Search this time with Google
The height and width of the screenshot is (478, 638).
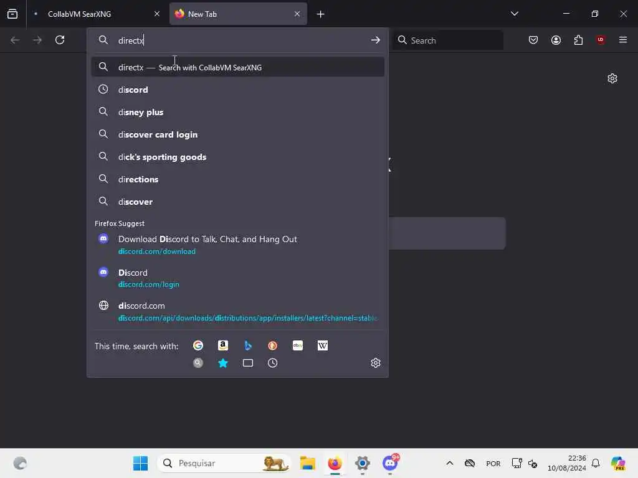[198, 345]
